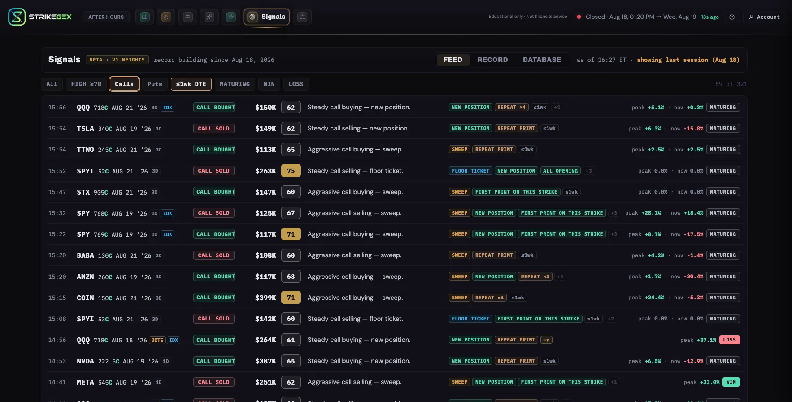Open the flame icon page
Viewport: 792px width, 402px height.
[166, 17]
